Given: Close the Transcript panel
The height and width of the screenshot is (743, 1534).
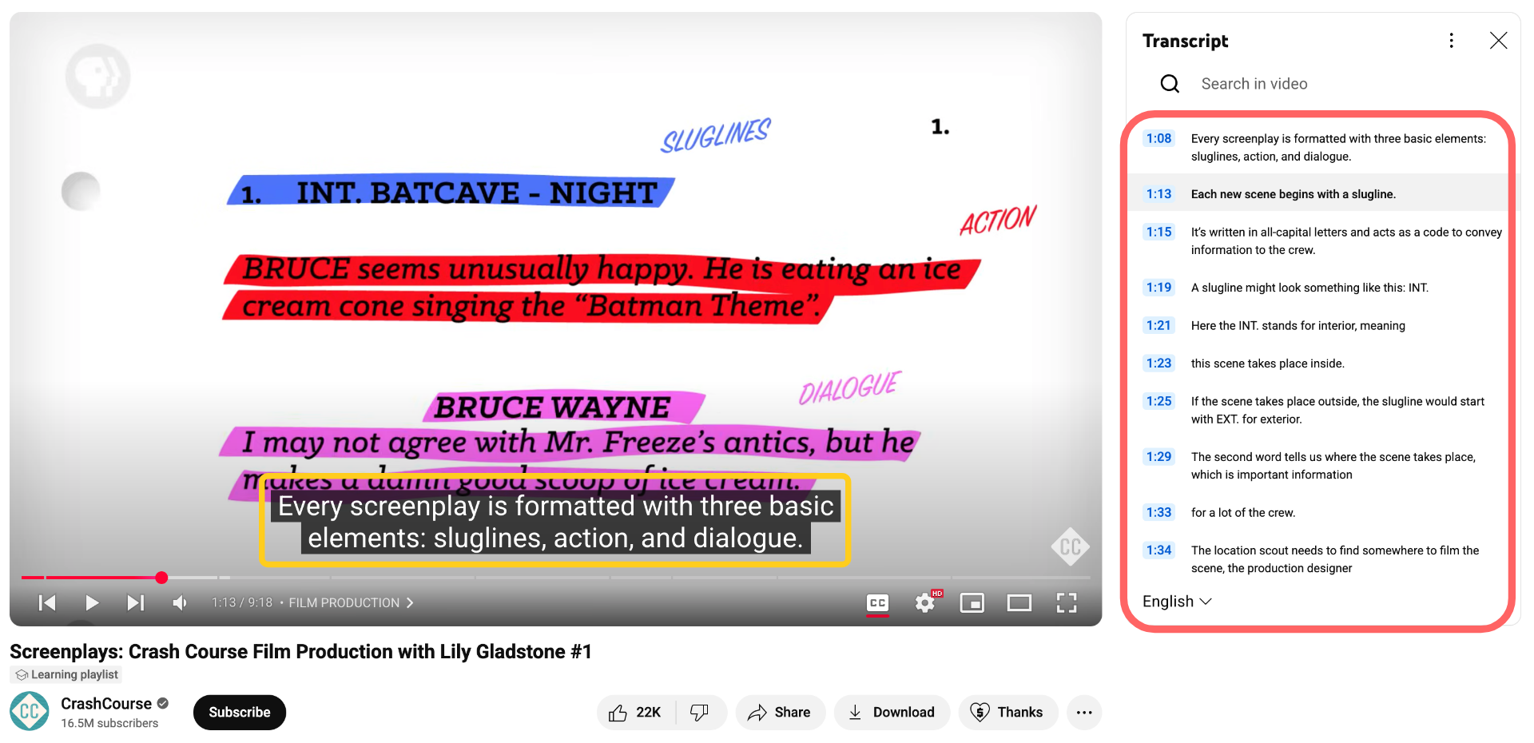Looking at the screenshot, I should (1498, 41).
